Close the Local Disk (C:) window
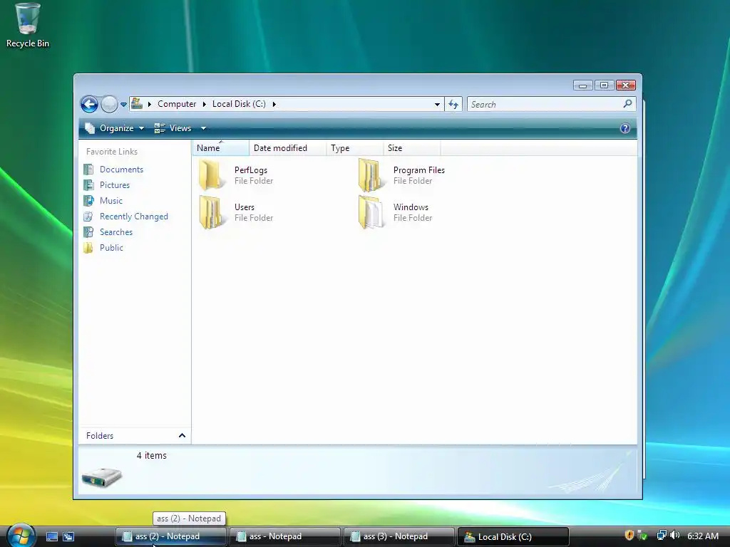 pyautogui.click(x=626, y=85)
